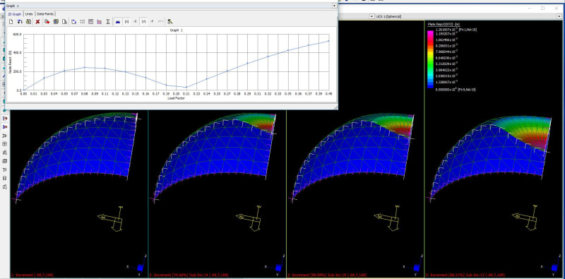Click the last curve point near 0.40
The width and height of the screenshot is (565, 279).
pos(328,41)
